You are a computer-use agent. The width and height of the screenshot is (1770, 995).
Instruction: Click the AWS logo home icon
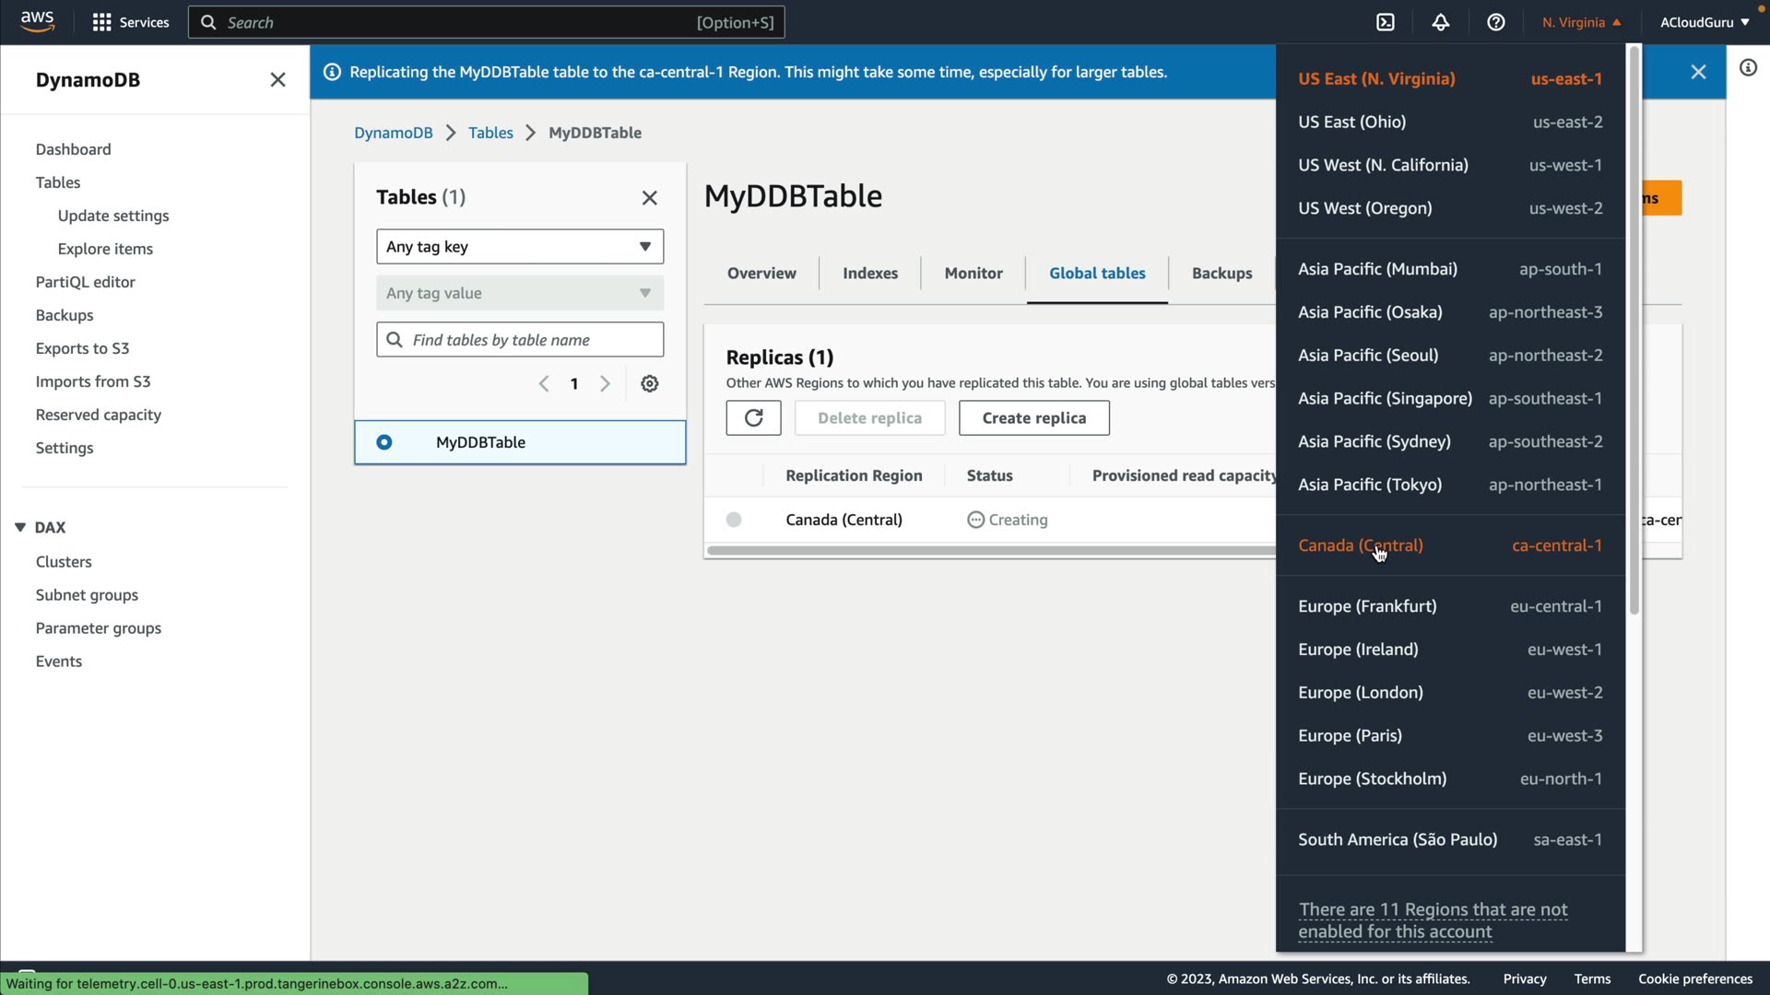(37, 21)
